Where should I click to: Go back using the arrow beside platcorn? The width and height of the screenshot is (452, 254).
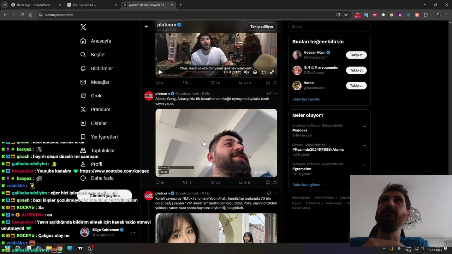tap(146, 26)
